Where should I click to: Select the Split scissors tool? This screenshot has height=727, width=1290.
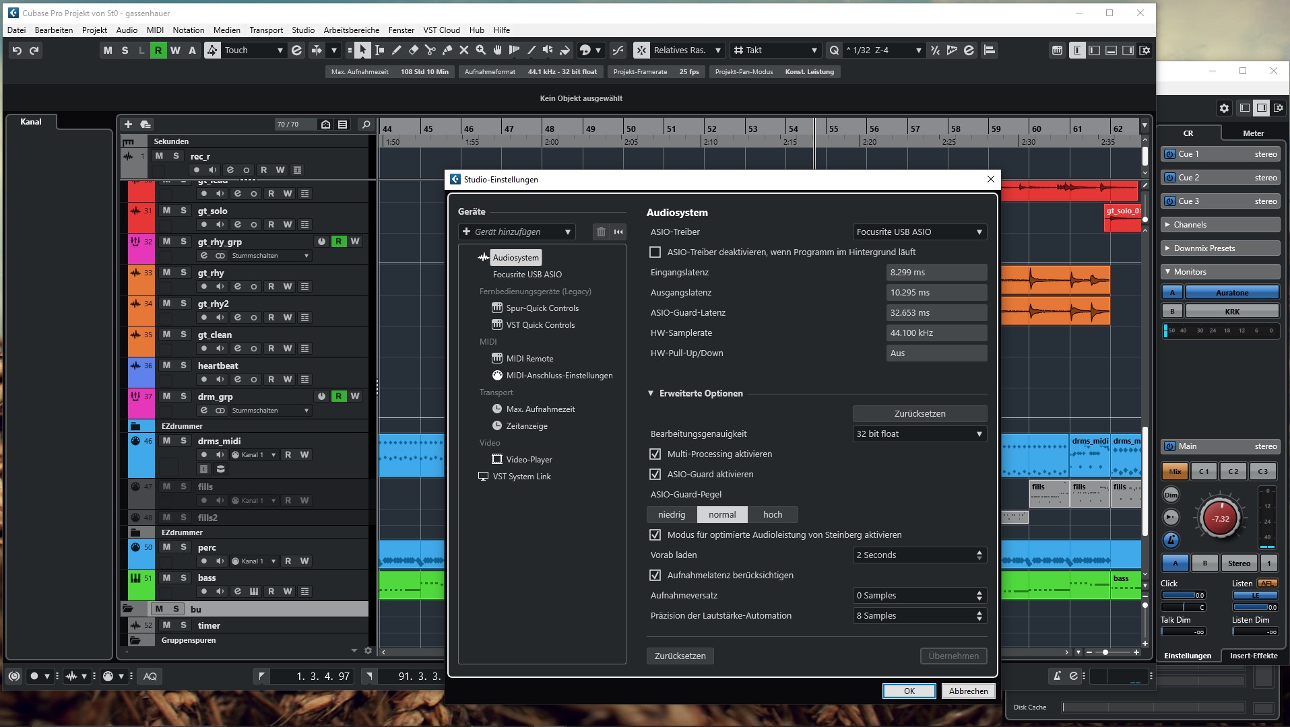tap(430, 50)
